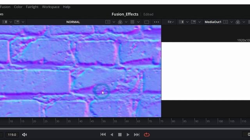The image size is (250, 140).
Task: Play the comp forward
Action: (128, 135)
